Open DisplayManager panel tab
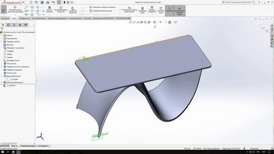Image resolution: width=274 pixels, height=154 pixels. 26,25
